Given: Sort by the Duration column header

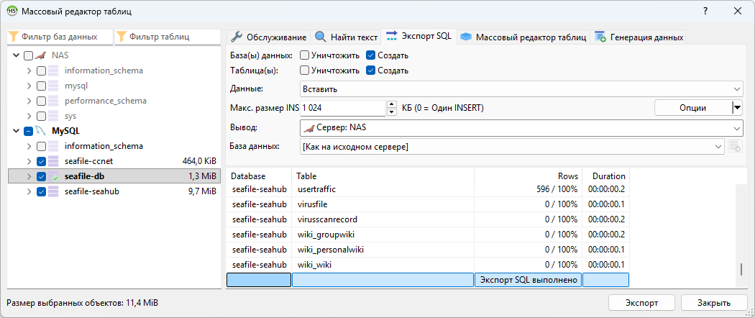Looking at the screenshot, I should (x=605, y=176).
